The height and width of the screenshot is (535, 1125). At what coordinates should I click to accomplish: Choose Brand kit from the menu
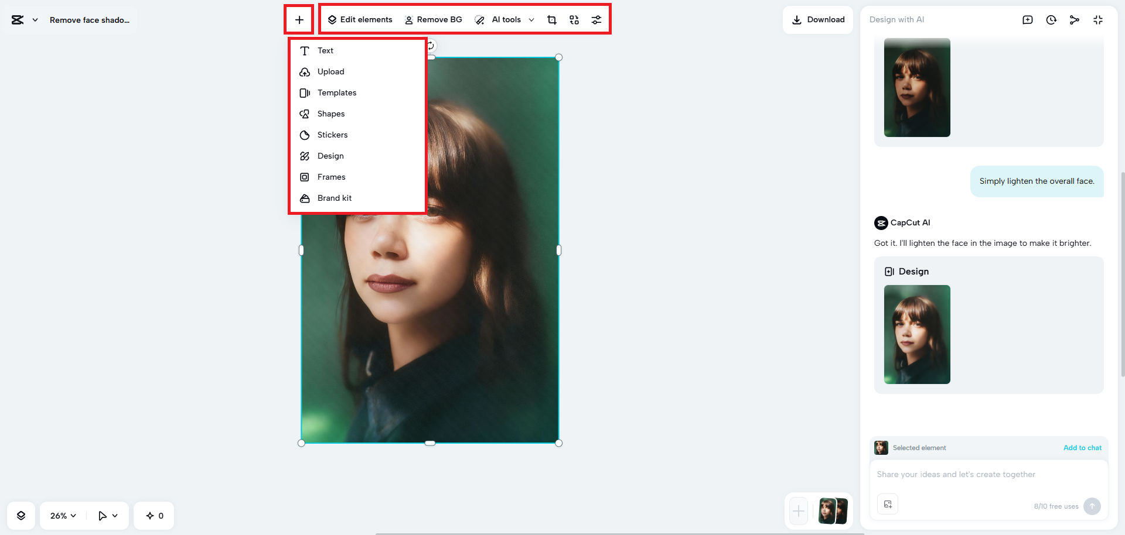[x=334, y=198]
